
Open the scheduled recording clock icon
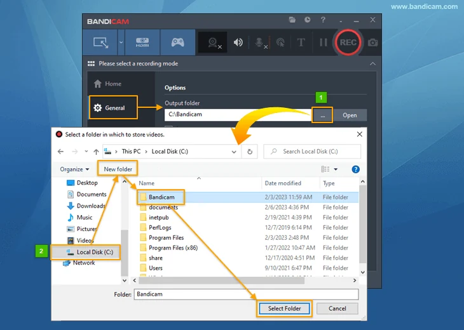click(308, 20)
